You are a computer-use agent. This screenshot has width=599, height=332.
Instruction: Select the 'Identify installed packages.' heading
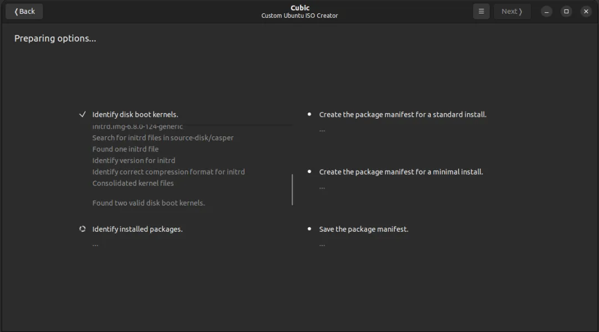[x=138, y=229]
